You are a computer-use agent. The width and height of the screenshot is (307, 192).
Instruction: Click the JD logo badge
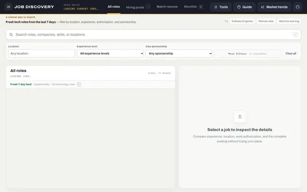coord(9,7)
